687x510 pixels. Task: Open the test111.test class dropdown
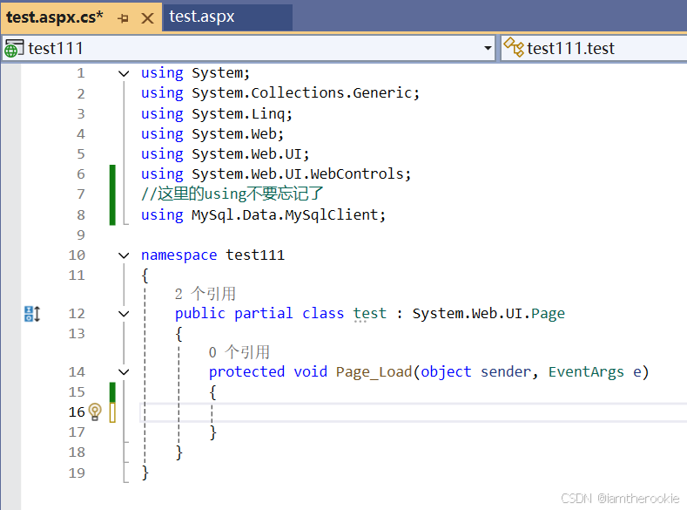coord(595,48)
